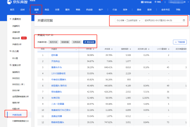Open 付费营销搜索能力分 in sidebar

pos(21,121)
